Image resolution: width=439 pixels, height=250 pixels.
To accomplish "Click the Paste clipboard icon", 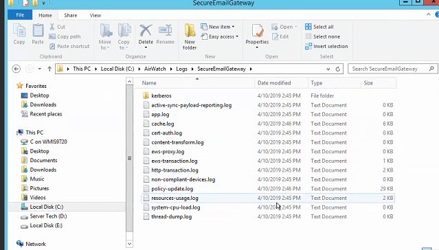I will coord(38,30).
